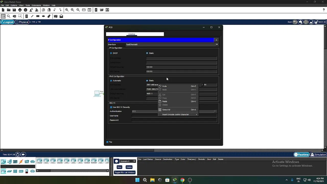Choose Paste from the context menu
The width and height of the screenshot is (327, 184).
pos(178,101)
